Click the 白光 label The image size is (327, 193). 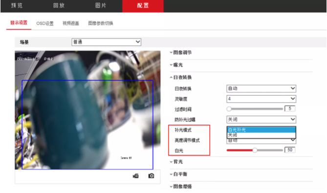179,150
